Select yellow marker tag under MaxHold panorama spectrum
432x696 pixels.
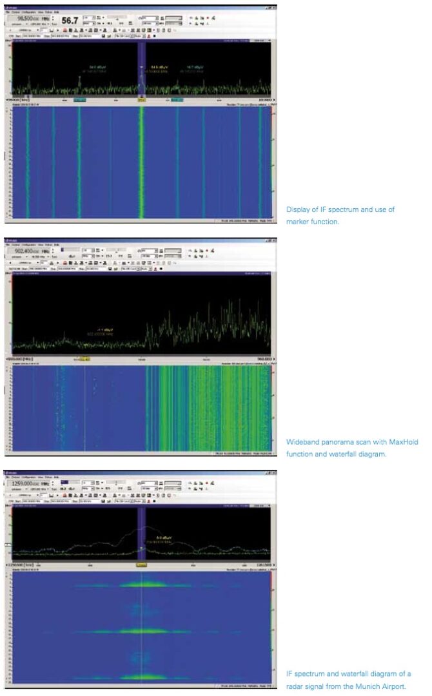pyautogui.click(x=84, y=358)
